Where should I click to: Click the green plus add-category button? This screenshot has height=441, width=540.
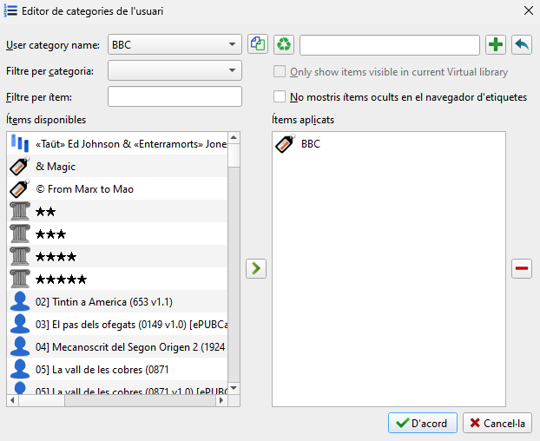point(495,44)
